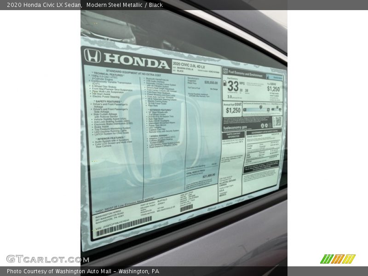Click the 'TOTAL VEHICLE PRICE' label
Viewport: 368px width, 276px height.
195,172
